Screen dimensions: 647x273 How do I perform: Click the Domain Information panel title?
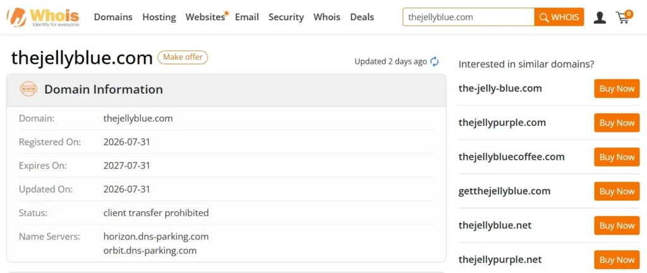click(x=104, y=89)
